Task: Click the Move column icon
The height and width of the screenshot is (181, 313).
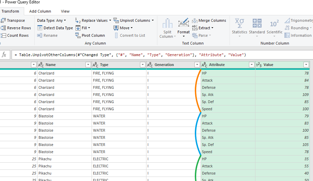Action: click(116, 28)
